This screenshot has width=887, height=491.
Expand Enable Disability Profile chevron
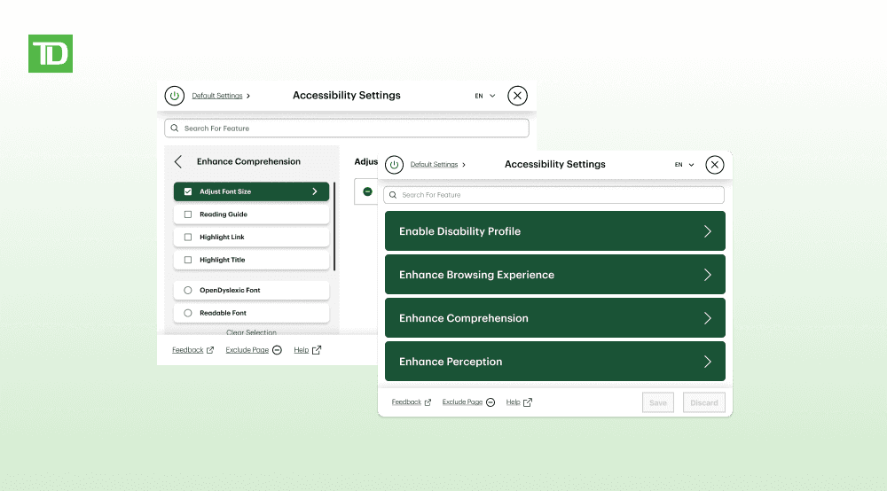(x=708, y=231)
